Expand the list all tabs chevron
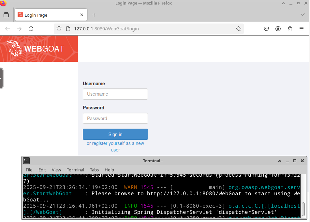The width and height of the screenshot is (310, 222). [x=303, y=15]
